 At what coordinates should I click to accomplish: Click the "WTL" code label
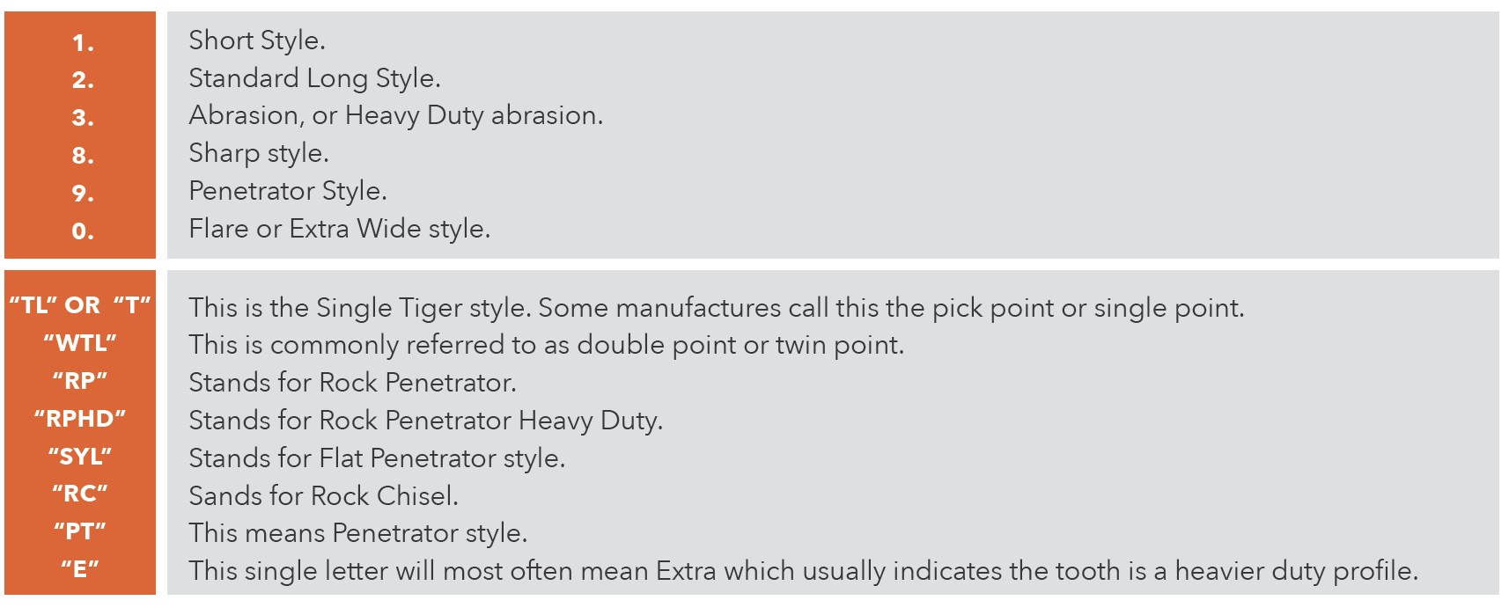pos(80,343)
